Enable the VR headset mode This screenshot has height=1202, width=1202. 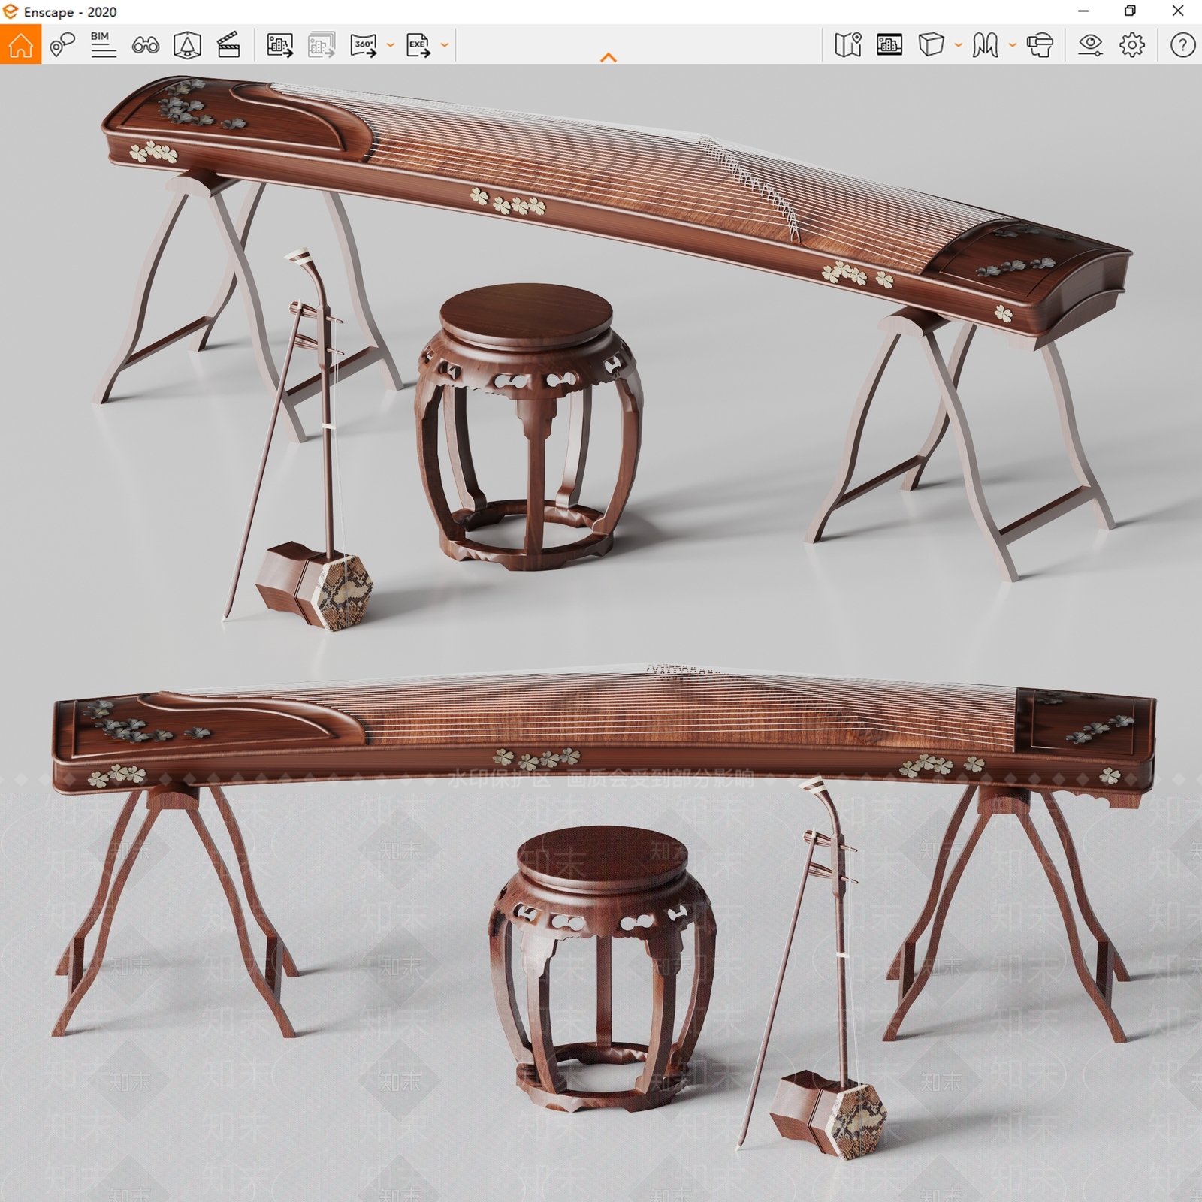(1040, 45)
